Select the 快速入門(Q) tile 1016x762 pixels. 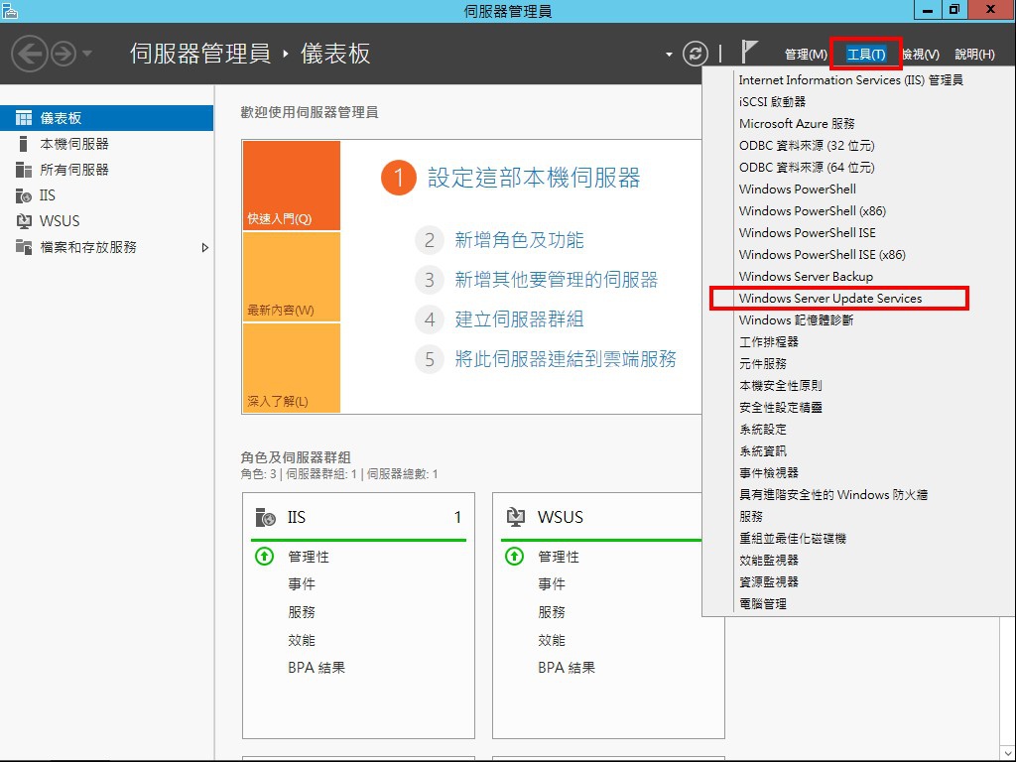292,186
